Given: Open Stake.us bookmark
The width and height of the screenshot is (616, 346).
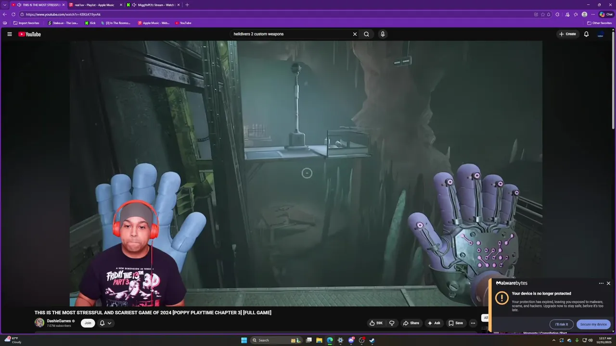Looking at the screenshot, I should [x=63, y=23].
